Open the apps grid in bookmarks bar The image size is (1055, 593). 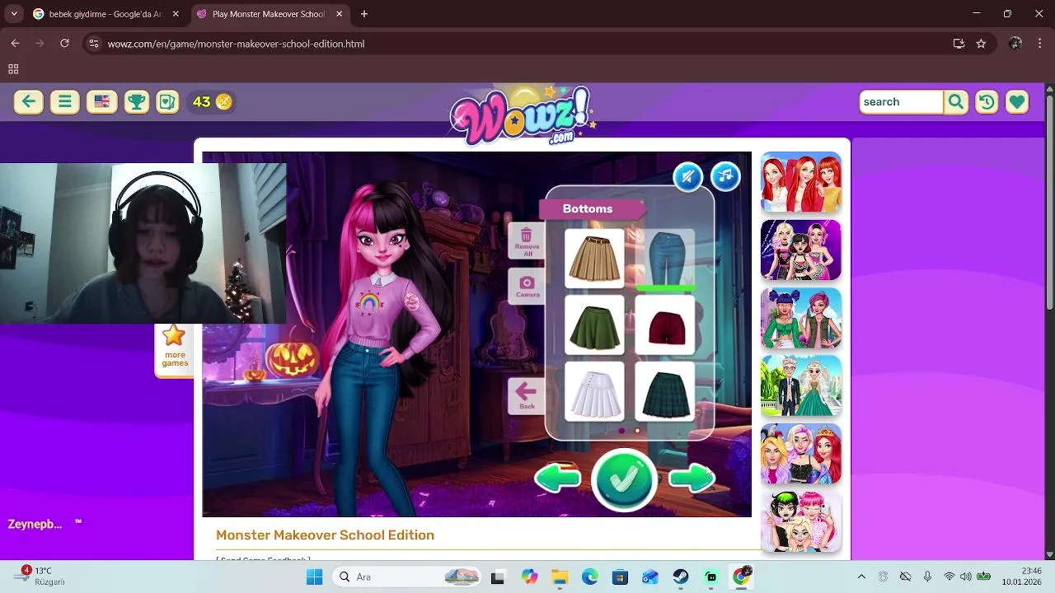[x=13, y=69]
